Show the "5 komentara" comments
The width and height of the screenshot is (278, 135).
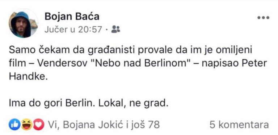point(239,125)
